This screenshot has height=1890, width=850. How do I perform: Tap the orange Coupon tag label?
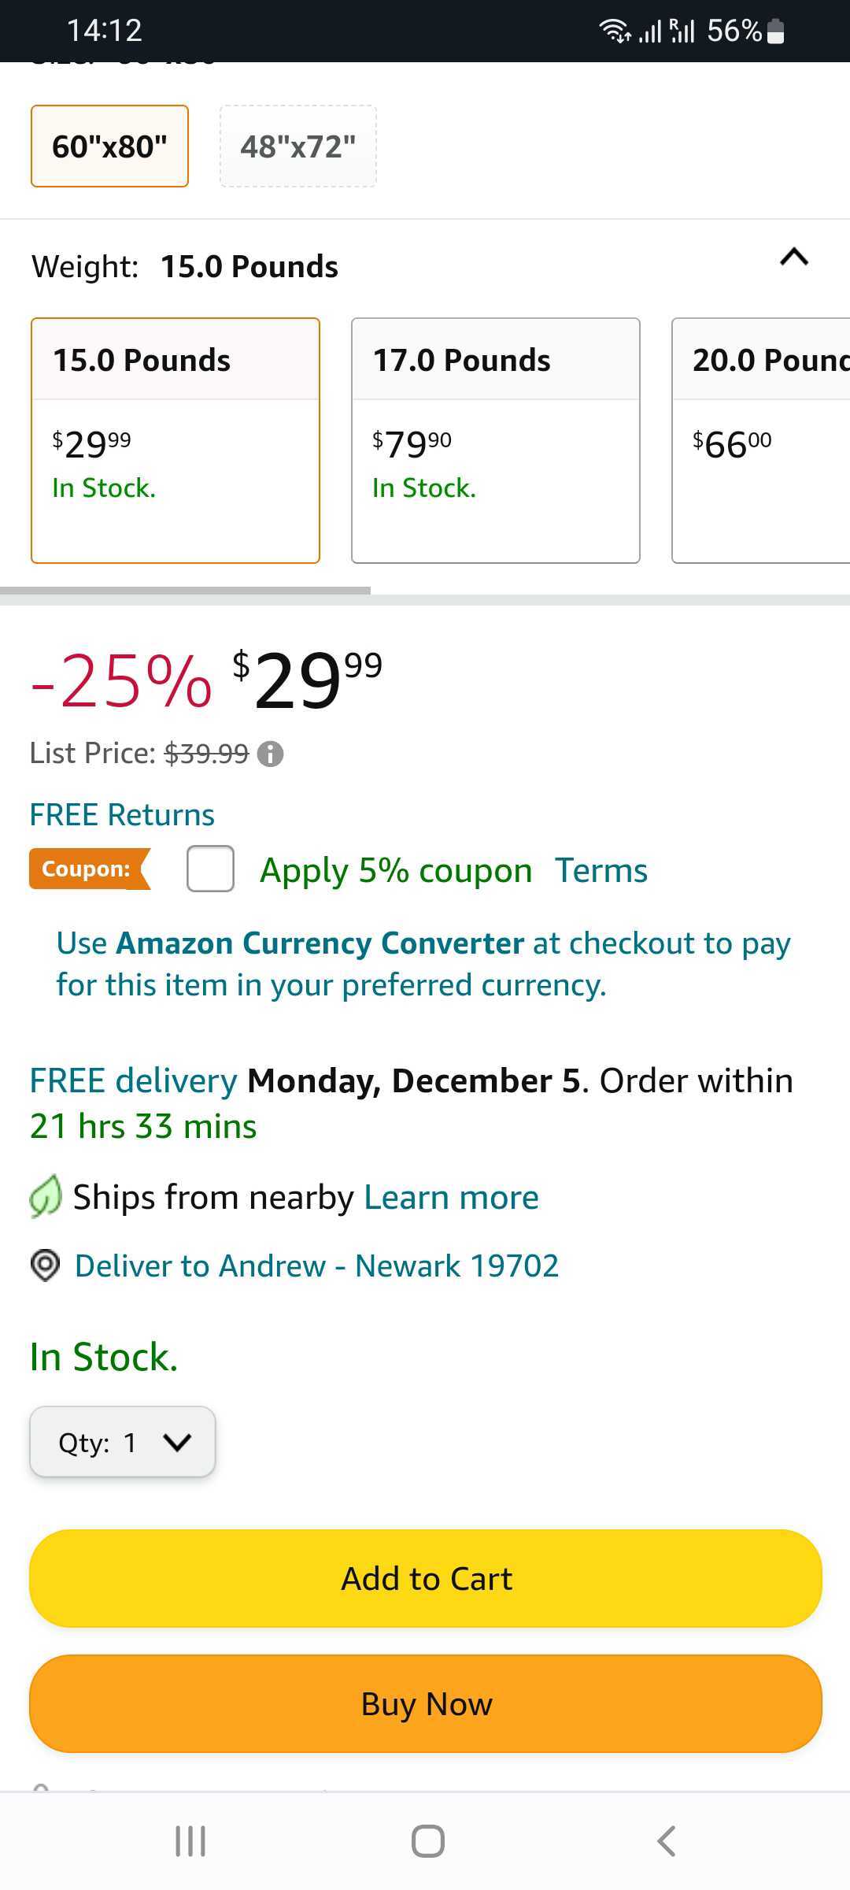coord(88,869)
